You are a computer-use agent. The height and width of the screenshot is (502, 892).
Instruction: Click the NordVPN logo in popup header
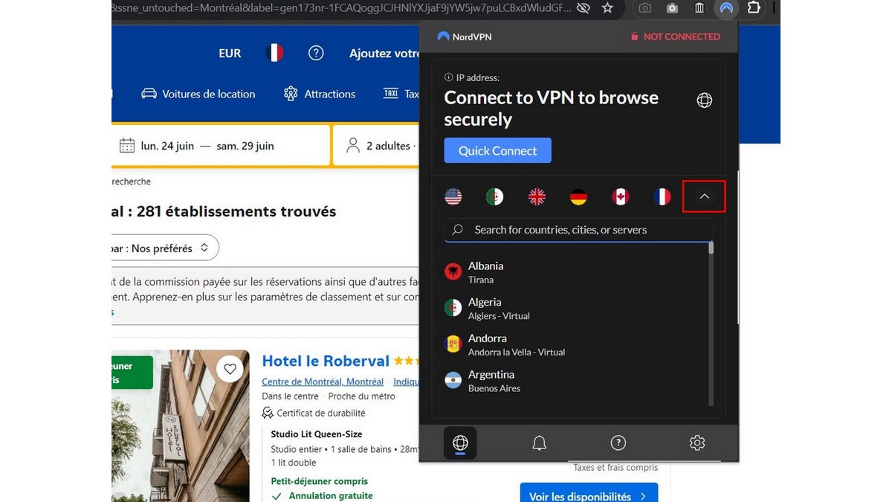tap(465, 36)
